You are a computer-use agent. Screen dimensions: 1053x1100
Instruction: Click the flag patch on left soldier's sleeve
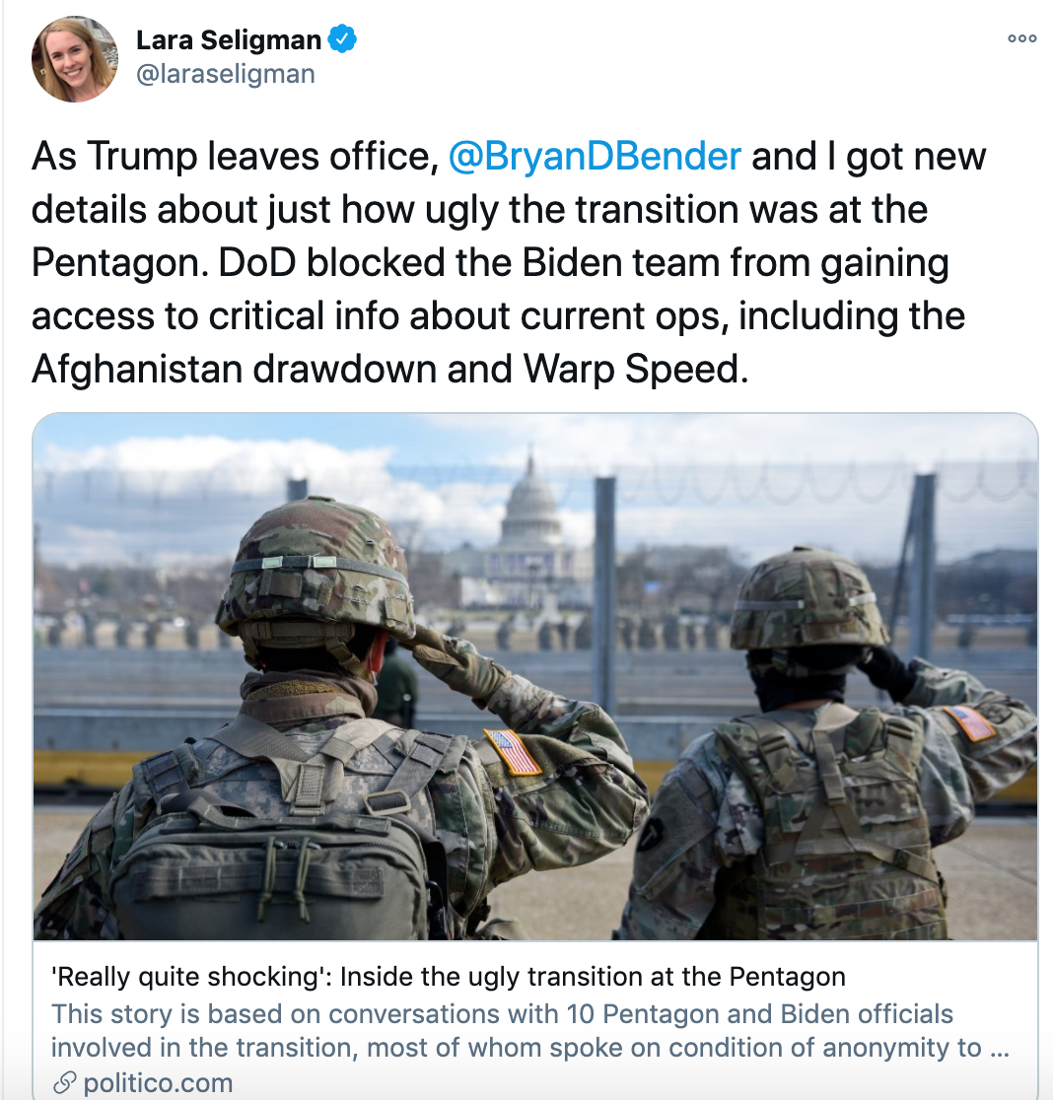click(x=512, y=751)
